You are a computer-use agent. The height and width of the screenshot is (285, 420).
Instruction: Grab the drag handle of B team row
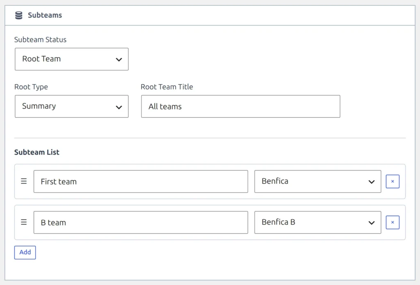click(x=24, y=222)
